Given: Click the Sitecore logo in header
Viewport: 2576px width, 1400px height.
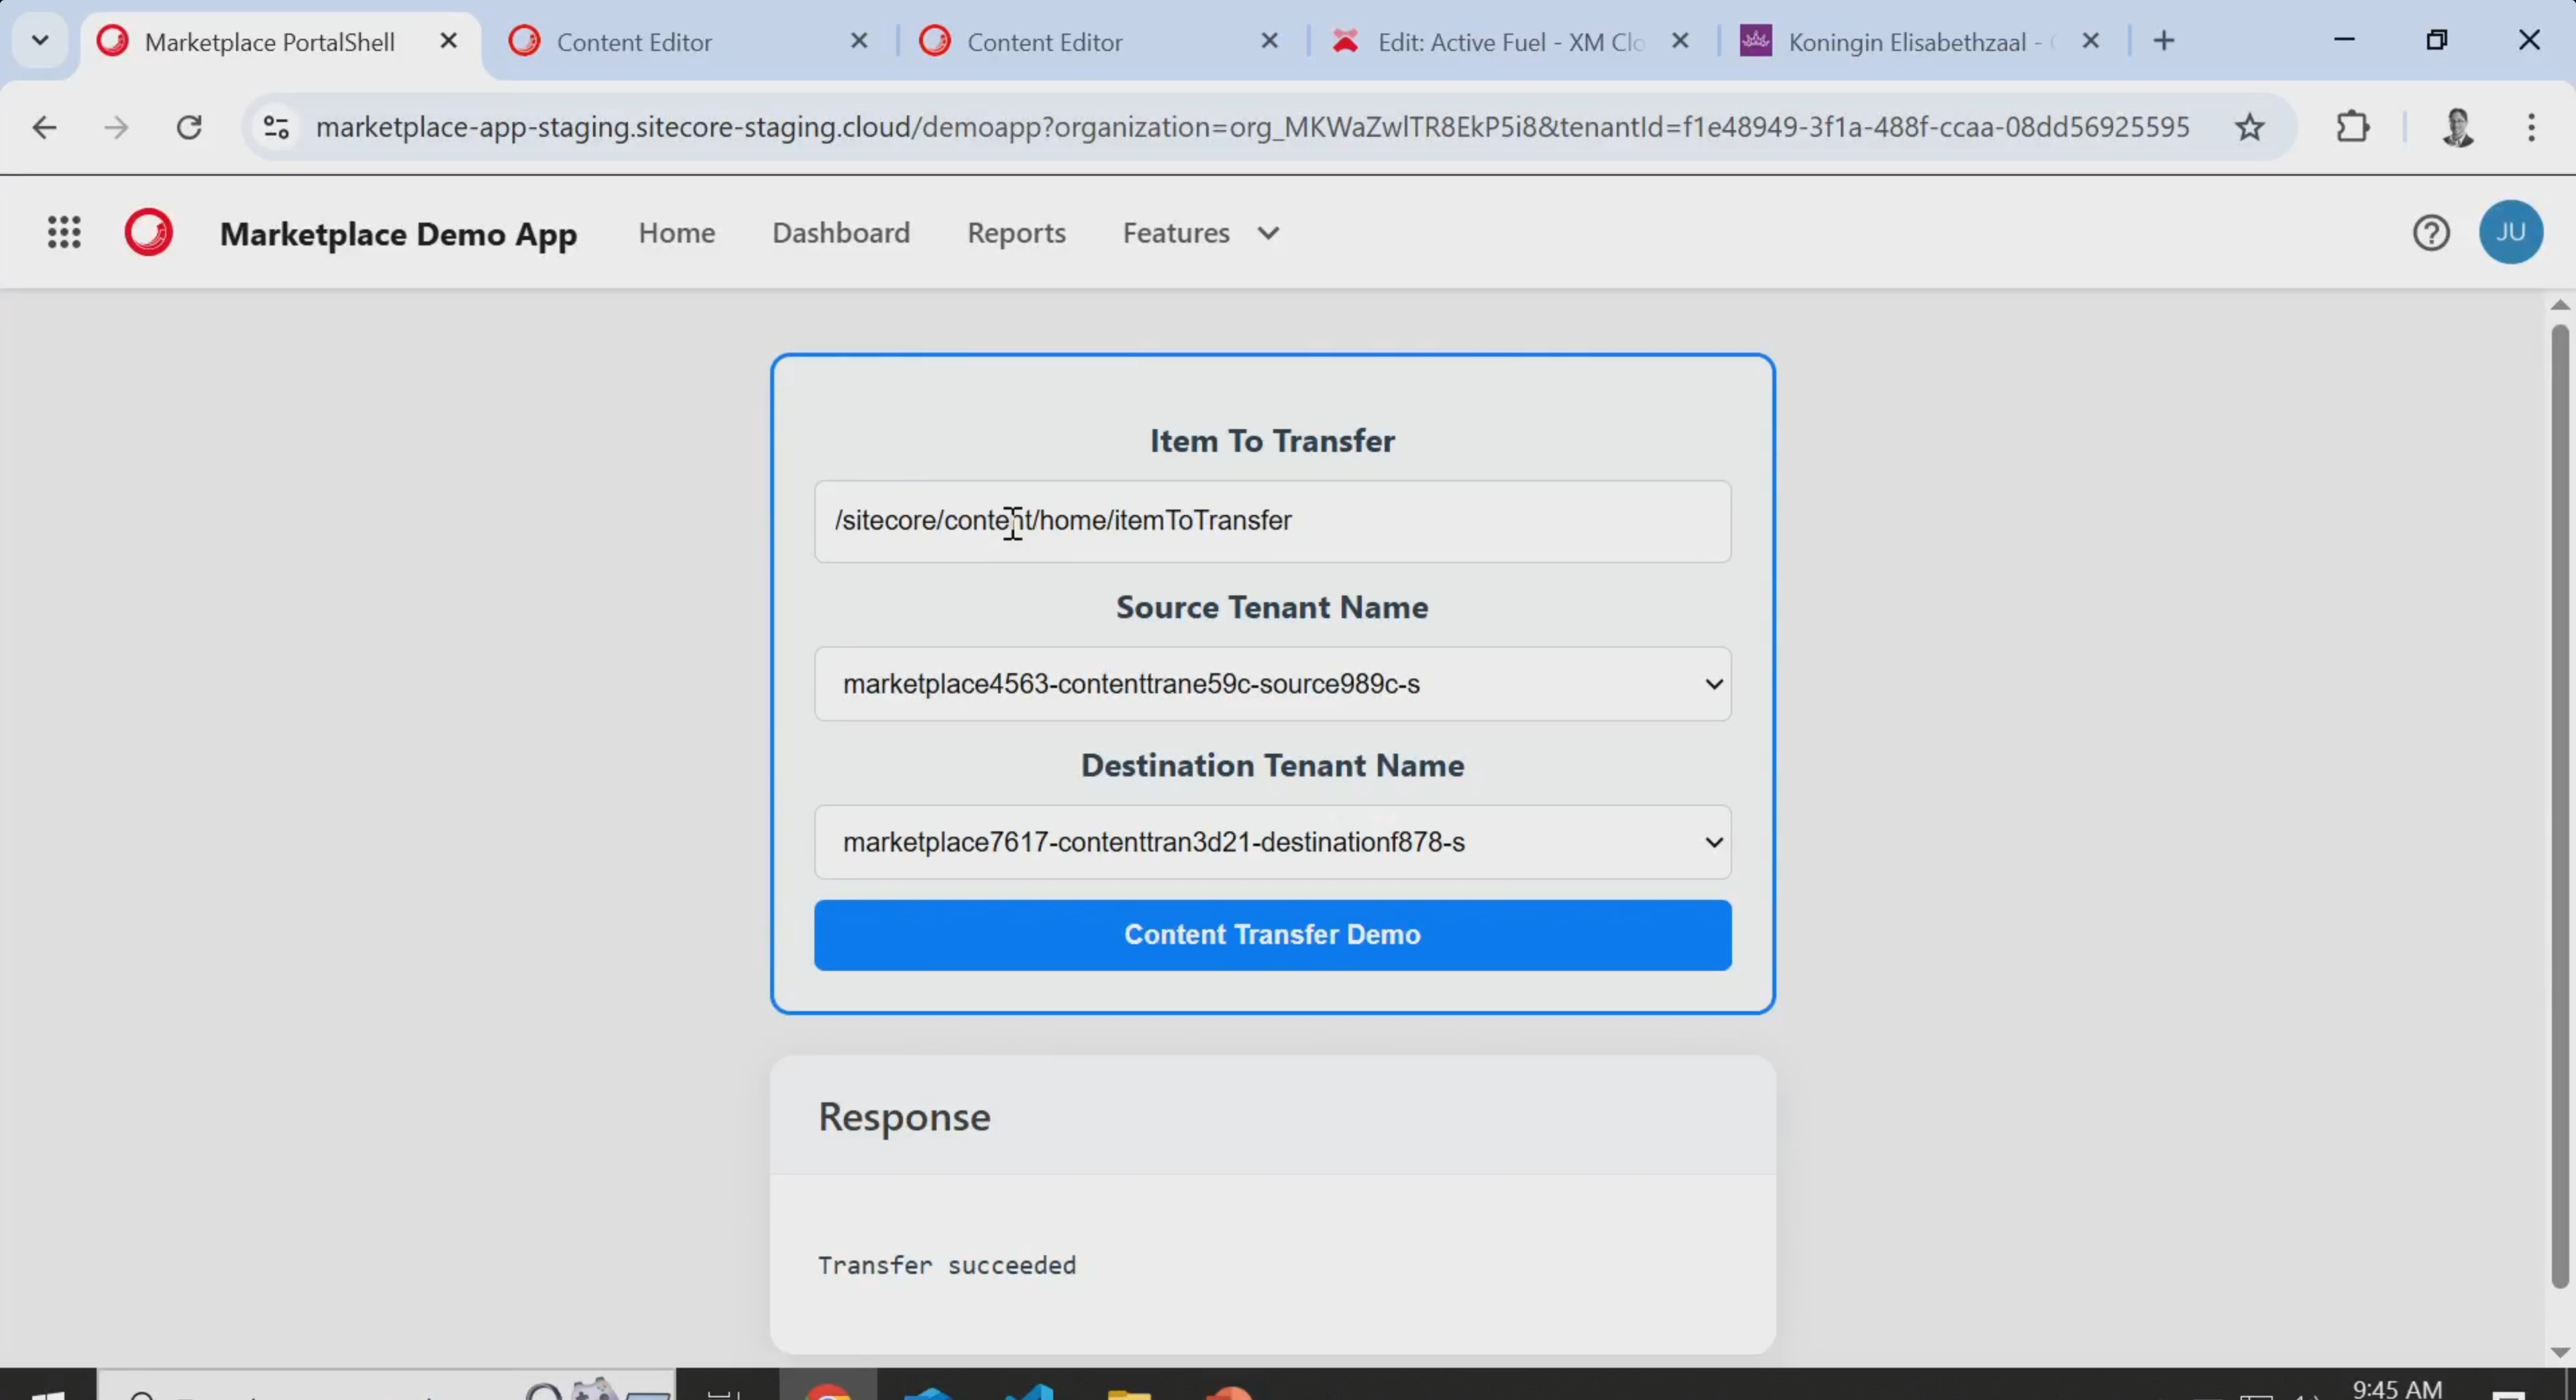Looking at the screenshot, I should click(148, 233).
